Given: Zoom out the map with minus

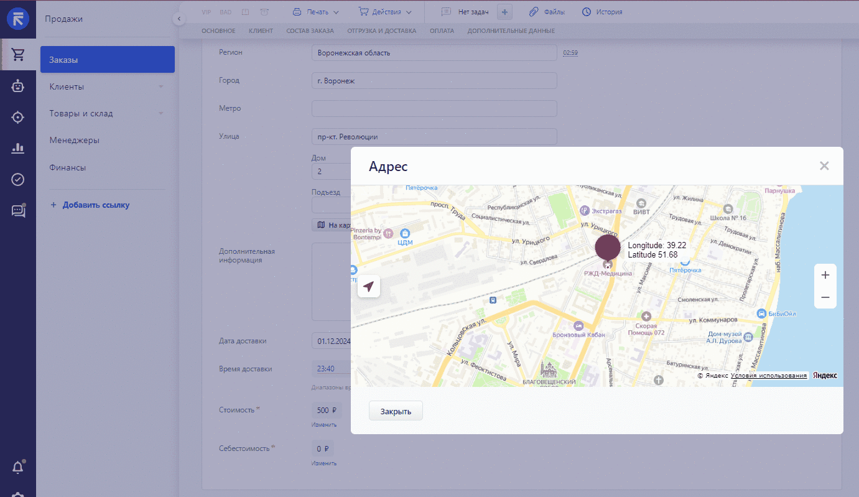Looking at the screenshot, I should click(825, 297).
